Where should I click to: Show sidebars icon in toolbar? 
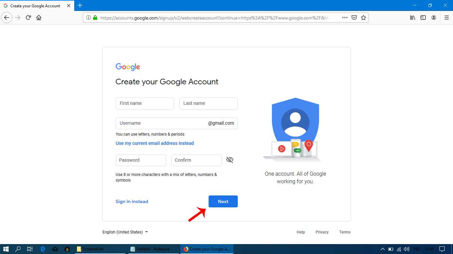click(x=423, y=18)
